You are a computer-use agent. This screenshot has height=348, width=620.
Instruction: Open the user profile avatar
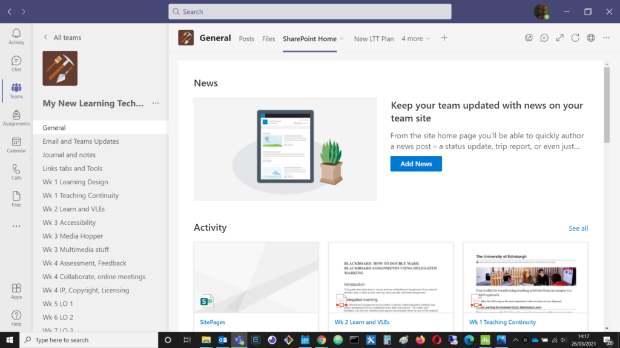point(541,11)
